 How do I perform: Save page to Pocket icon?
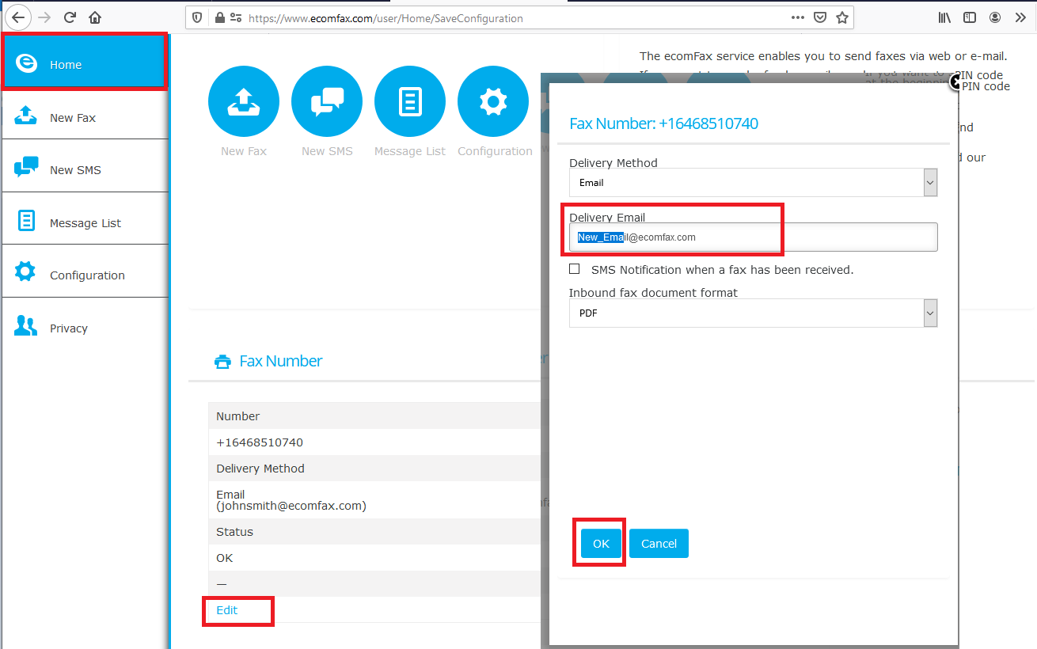point(821,17)
